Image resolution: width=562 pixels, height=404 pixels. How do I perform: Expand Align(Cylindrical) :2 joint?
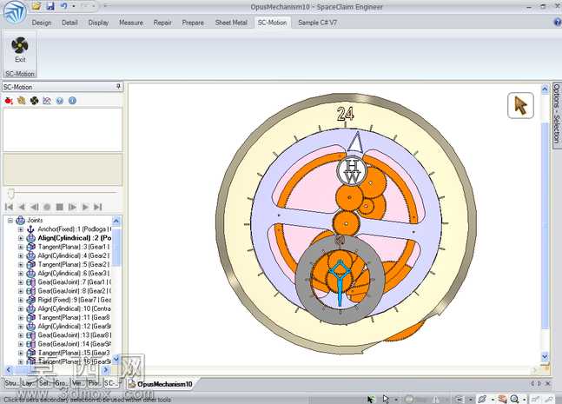(21, 238)
